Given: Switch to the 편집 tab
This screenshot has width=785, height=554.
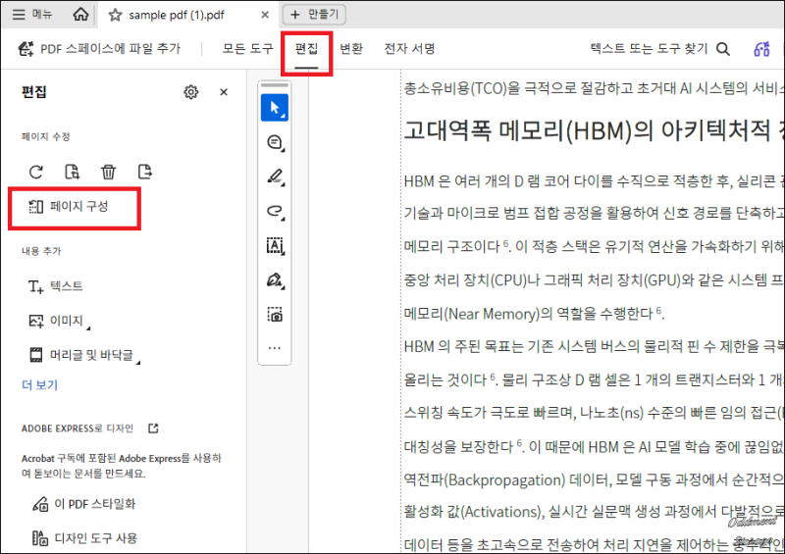Looking at the screenshot, I should pyautogui.click(x=306, y=49).
